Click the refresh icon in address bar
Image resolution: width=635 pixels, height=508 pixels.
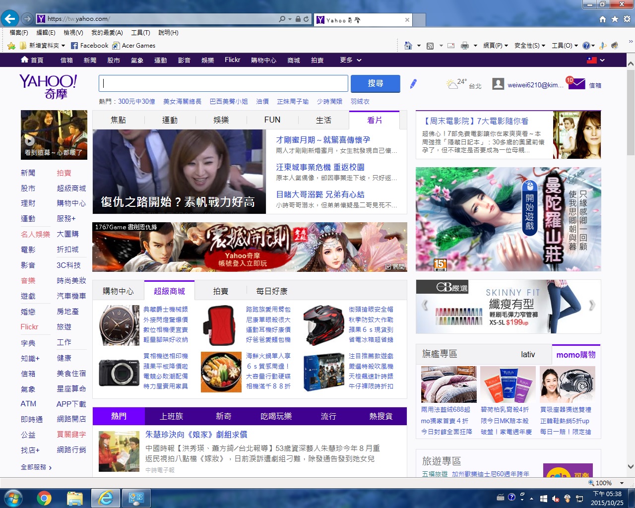pyautogui.click(x=306, y=19)
